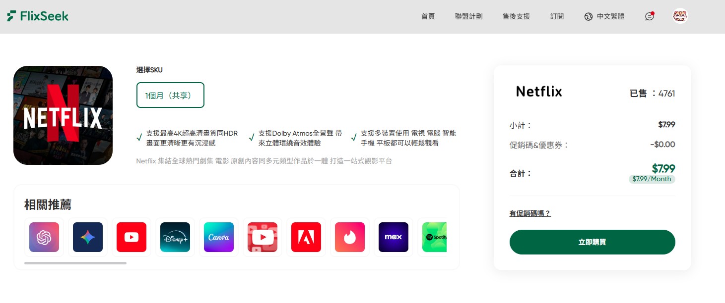Open the Canva recommendation icon
This screenshot has height=303, width=725.
tap(219, 237)
